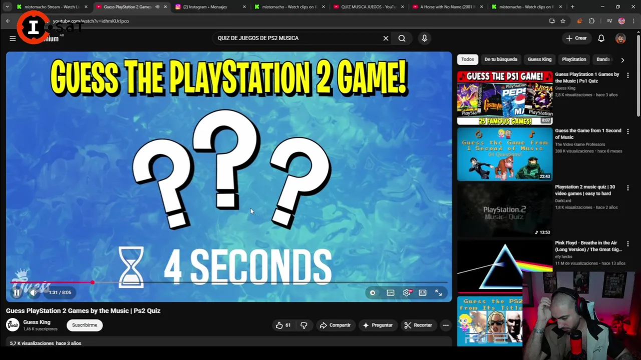Viewport: 641px width, 360px height.
Task: Mute the video volume
Action: click(33, 293)
